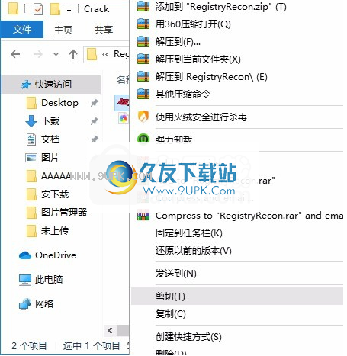347x356 pixels.
Task: Click the 360 compress icon beside 添加到 RegistryRecon.zip
Action: pos(143,6)
